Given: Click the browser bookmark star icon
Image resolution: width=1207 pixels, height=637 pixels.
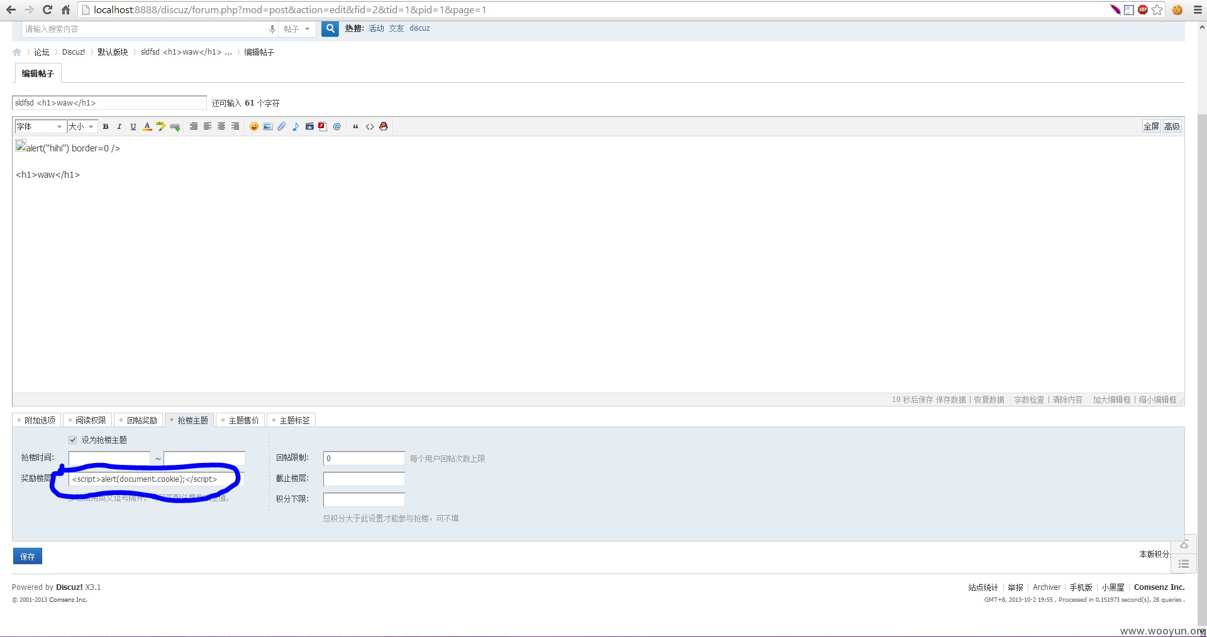Looking at the screenshot, I should coord(1157,9).
